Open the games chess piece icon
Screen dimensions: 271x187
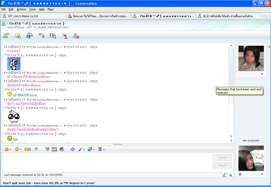click(x=65, y=36)
